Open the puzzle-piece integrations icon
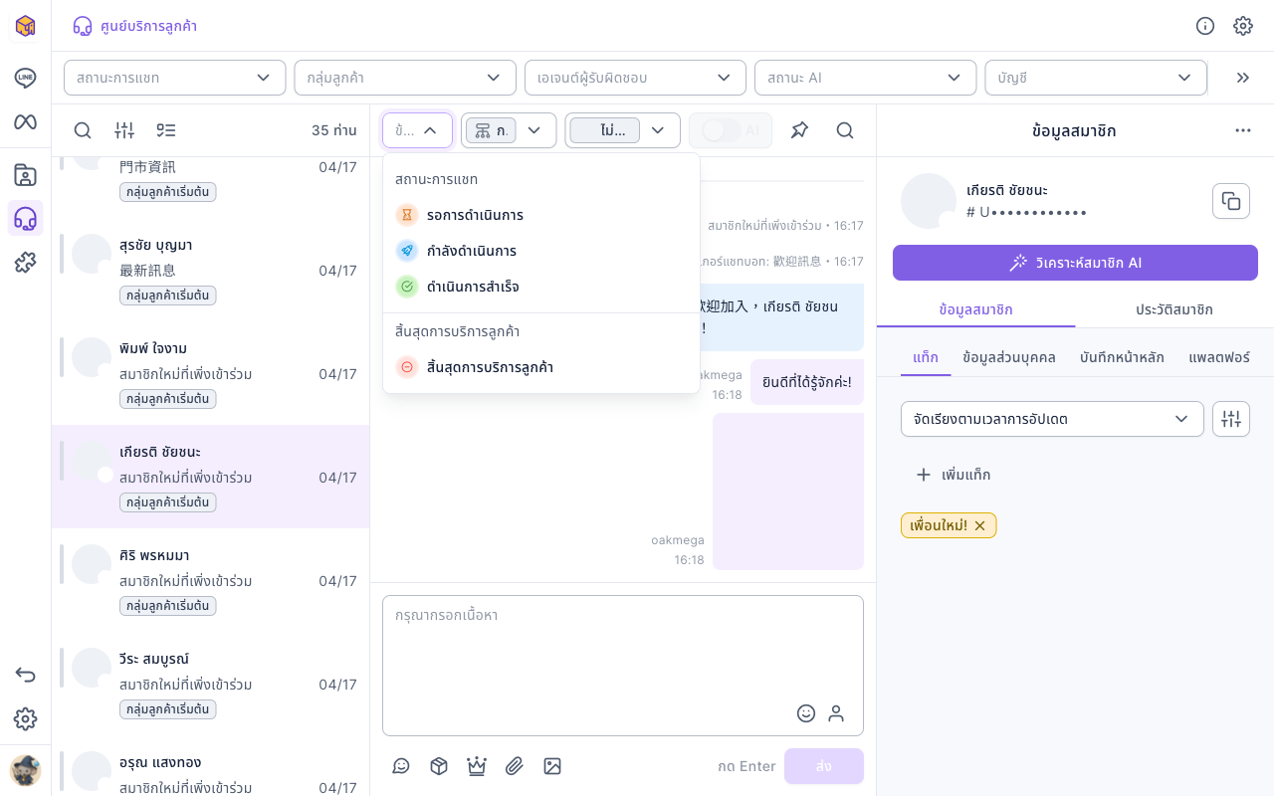This screenshot has height=796, width=1274. [26, 262]
